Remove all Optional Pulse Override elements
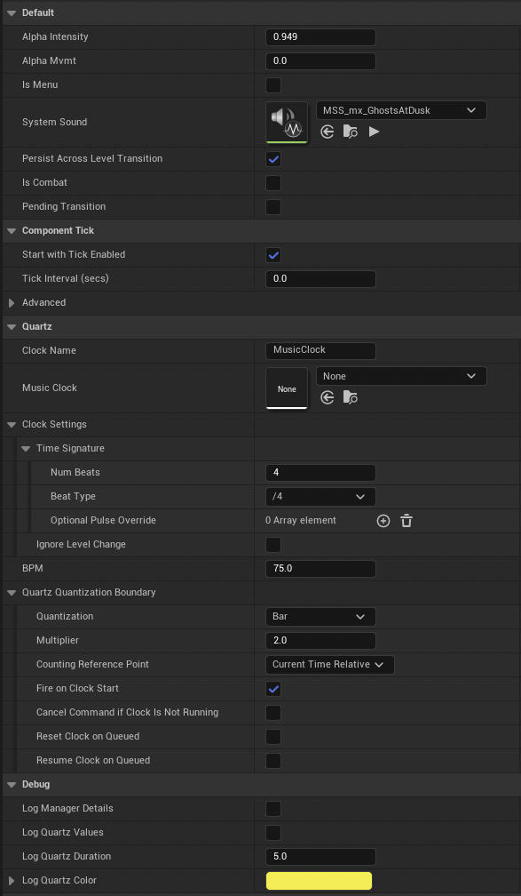 tap(407, 521)
